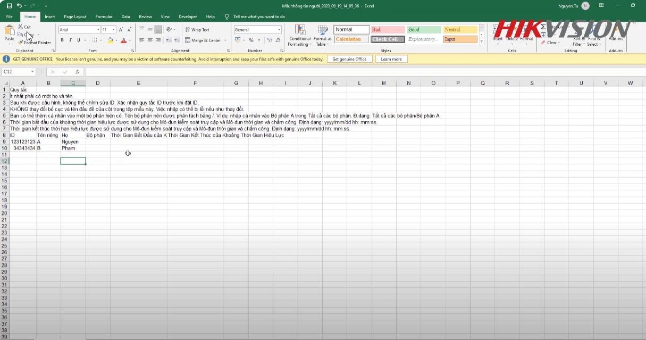Click the Learn more button
The image size is (646, 340).
(x=391, y=59)
